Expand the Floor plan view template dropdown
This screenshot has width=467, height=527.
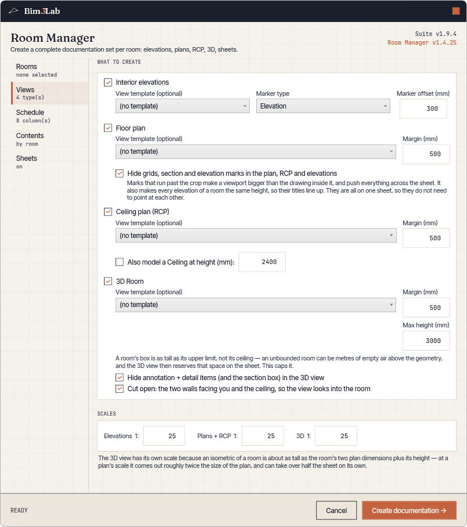(x=256, y=151)
